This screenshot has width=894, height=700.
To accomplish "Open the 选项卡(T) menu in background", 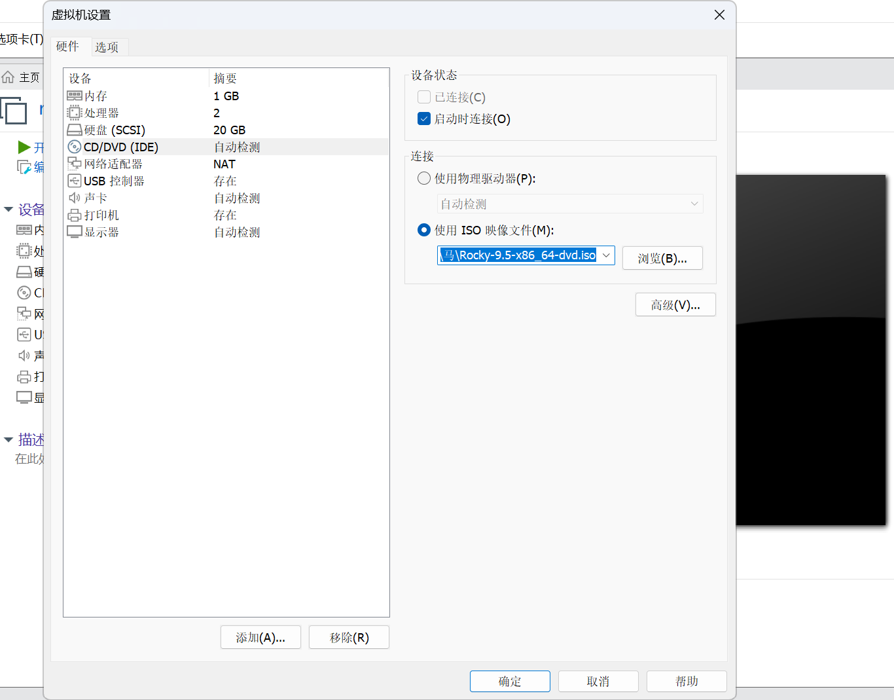I will coord(21,39).
